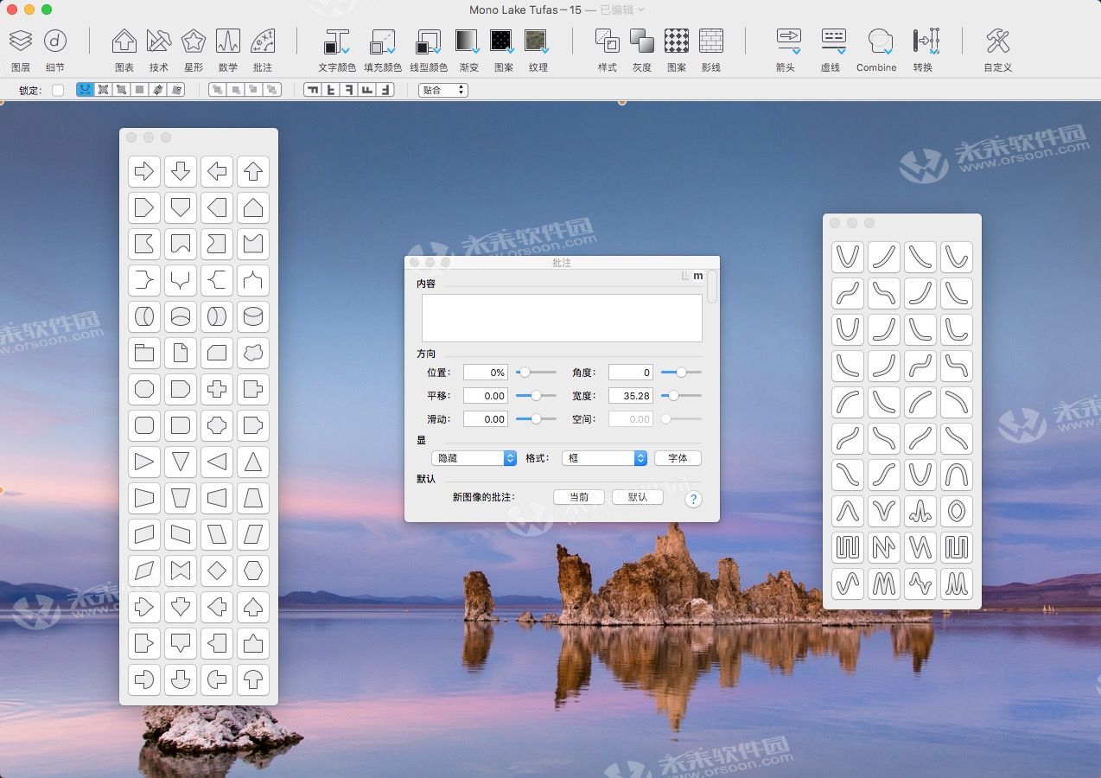Pick the document page shape with folded corner

coord(181,353)
